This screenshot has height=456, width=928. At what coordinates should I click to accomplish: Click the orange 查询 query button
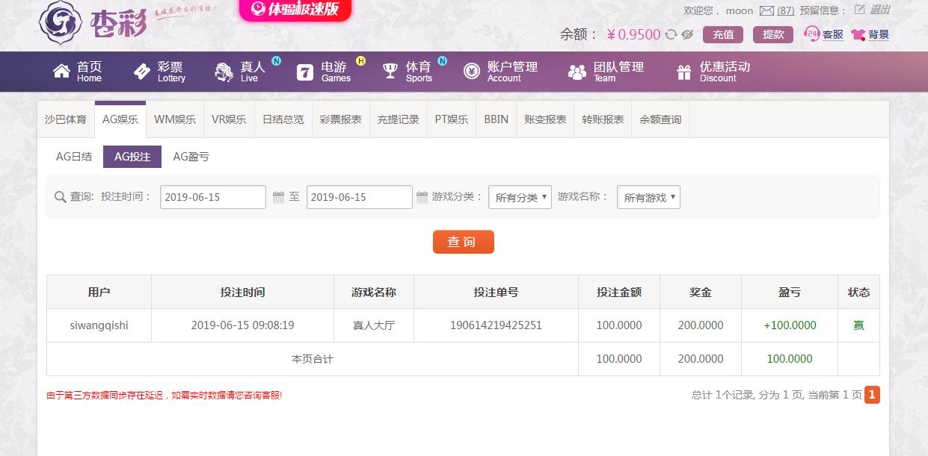[464, 242]
